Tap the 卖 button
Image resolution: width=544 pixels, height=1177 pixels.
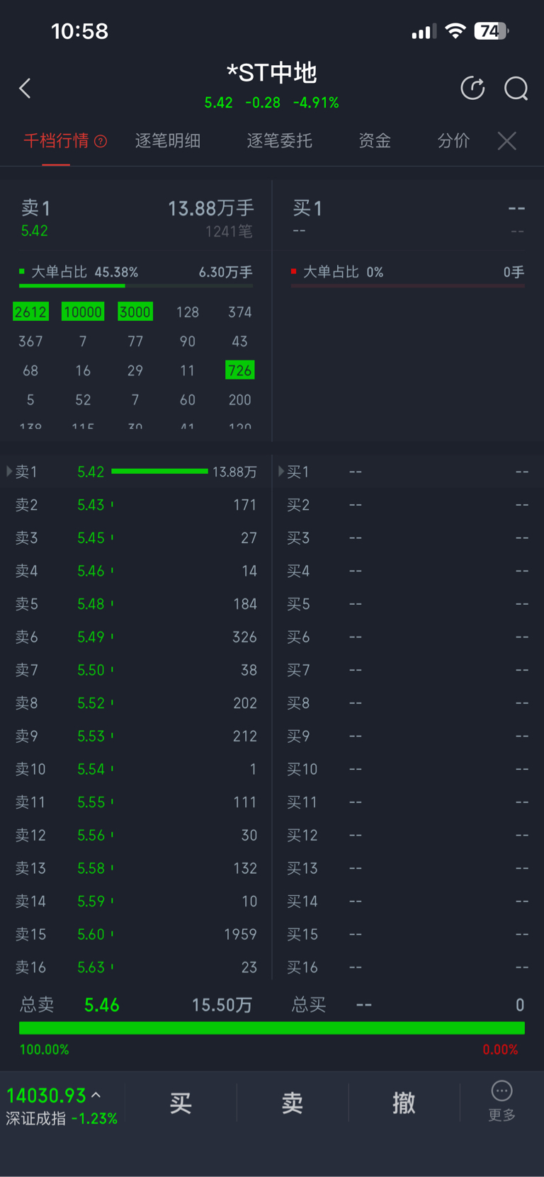(x=293, y=1103)
